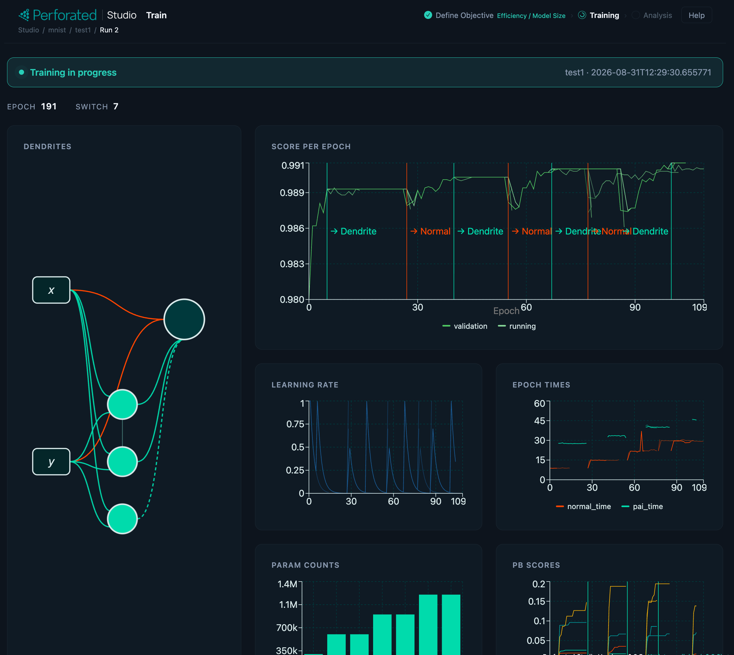Switch to the Analysis step
The width and height of the screenshot is (734, 655).
[658, 15]
